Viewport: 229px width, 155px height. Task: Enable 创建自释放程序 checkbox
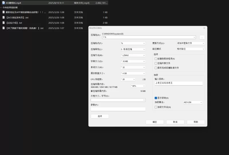(x=156, y=59)
